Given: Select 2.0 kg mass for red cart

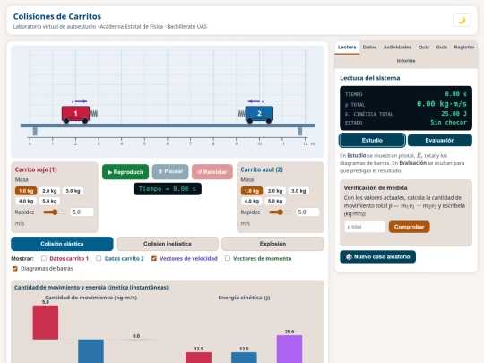Looking at the screenshot, I should [x=49, y=191].
